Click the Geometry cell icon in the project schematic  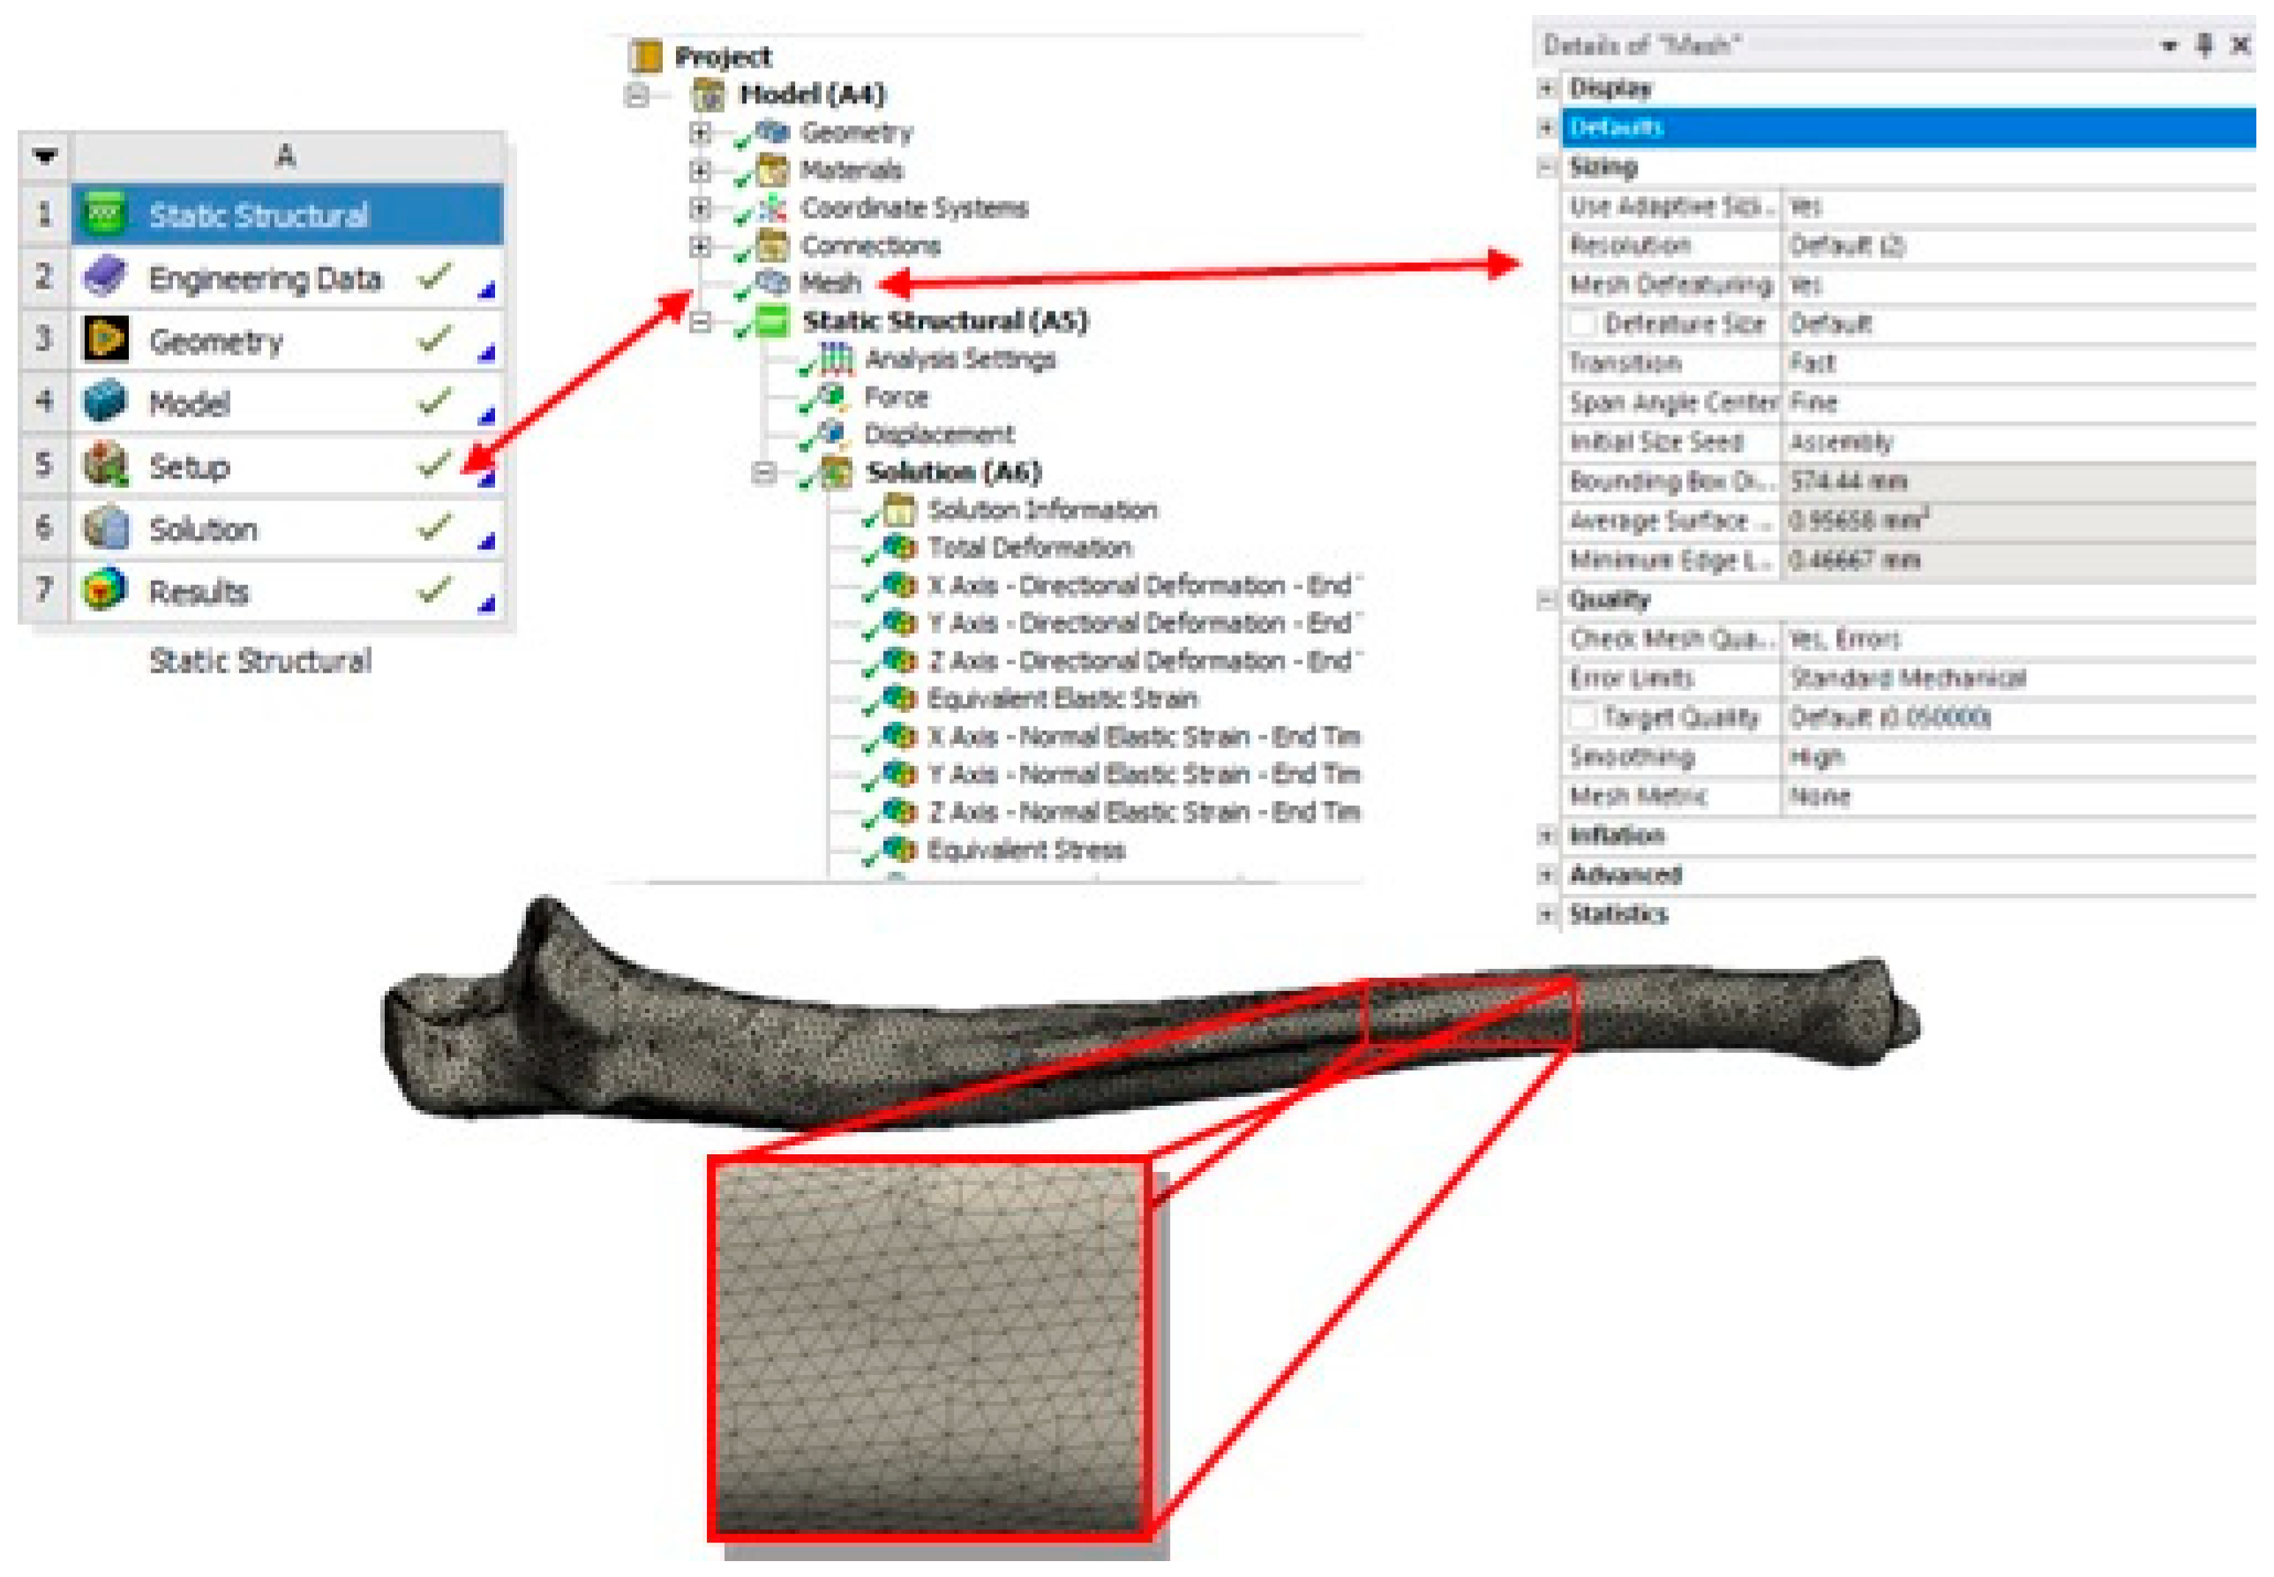(106, 340)
